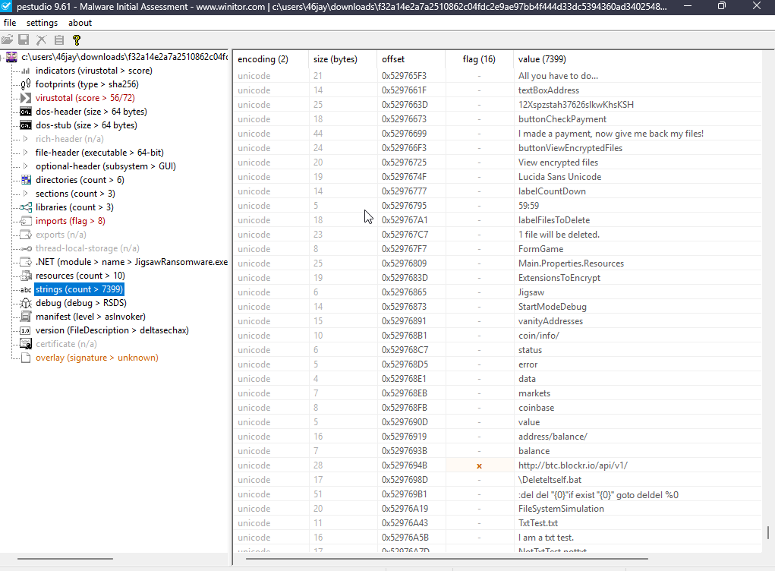Select manifest (level > asInvoker) item
This screenshot has width=775, height=571.
[x=90, y=317]
